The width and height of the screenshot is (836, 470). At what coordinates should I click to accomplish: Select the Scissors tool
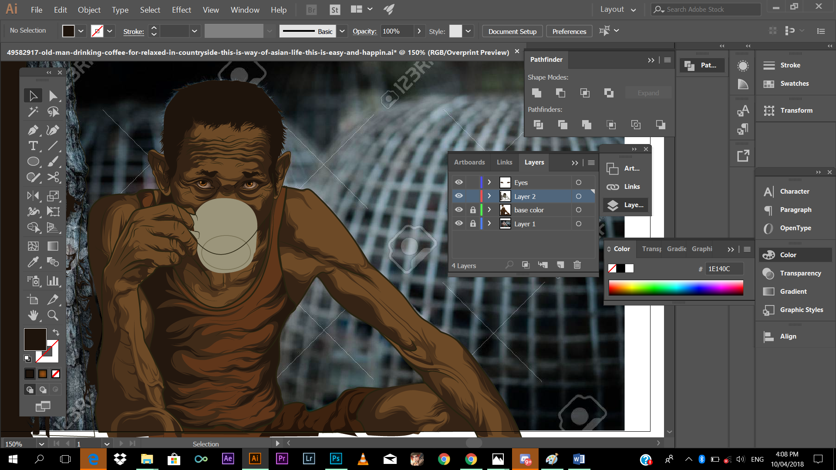[x=53, y=177]
